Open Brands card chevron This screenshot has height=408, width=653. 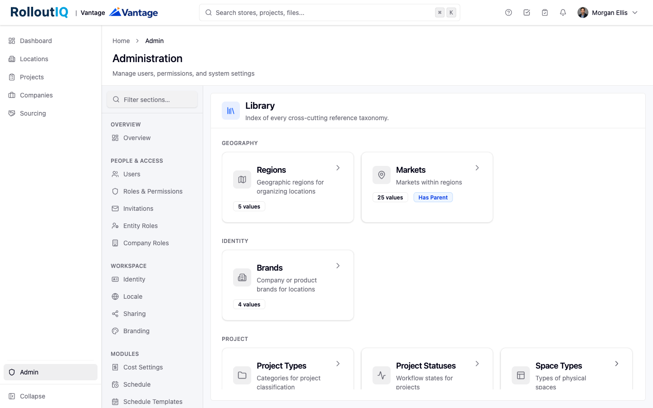338,266
